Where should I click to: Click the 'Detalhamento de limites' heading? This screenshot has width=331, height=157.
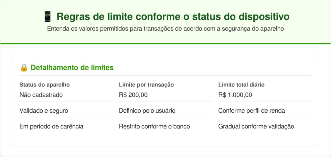pyautogui.click(x=72, y=68)
